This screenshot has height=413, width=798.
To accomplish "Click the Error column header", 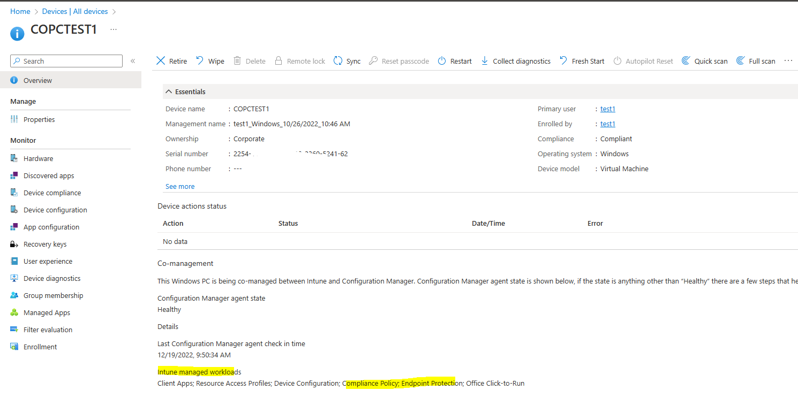I will (x=595, y=223).
